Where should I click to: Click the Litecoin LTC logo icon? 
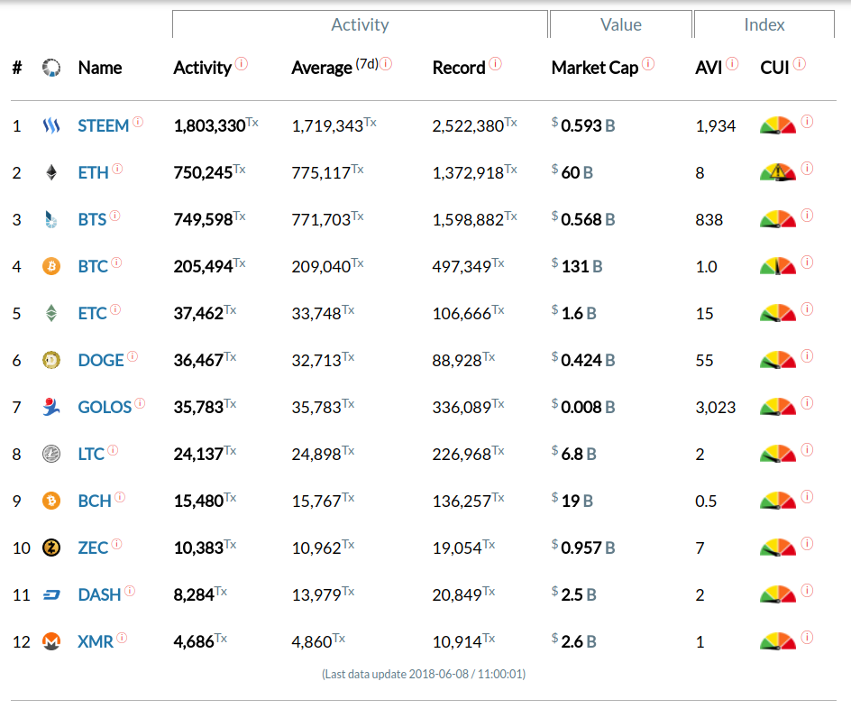[x=51, y=454]
